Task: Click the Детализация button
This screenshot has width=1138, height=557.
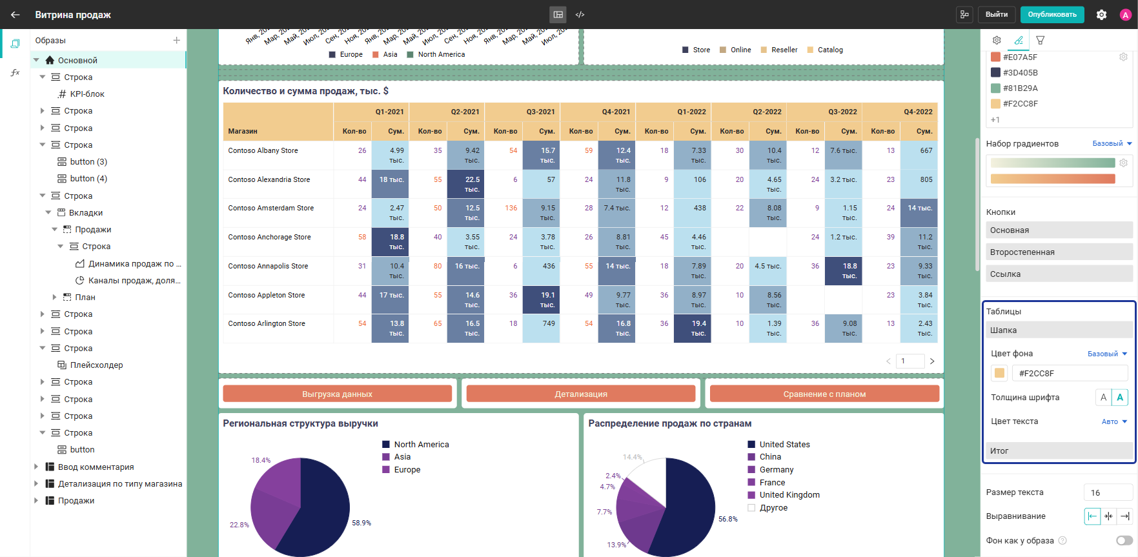Action: 581,394
